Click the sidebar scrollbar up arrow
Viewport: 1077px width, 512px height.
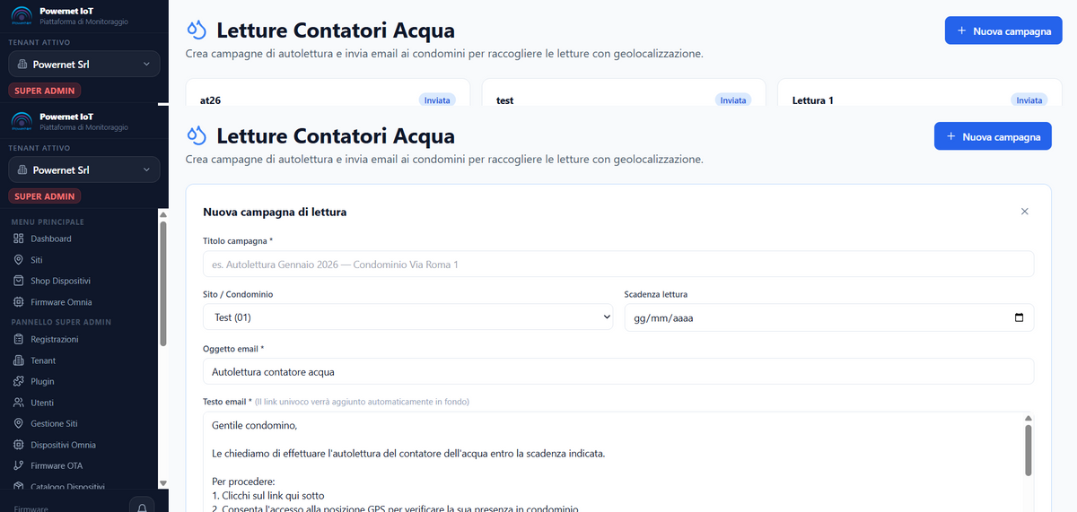pos(162,215)
